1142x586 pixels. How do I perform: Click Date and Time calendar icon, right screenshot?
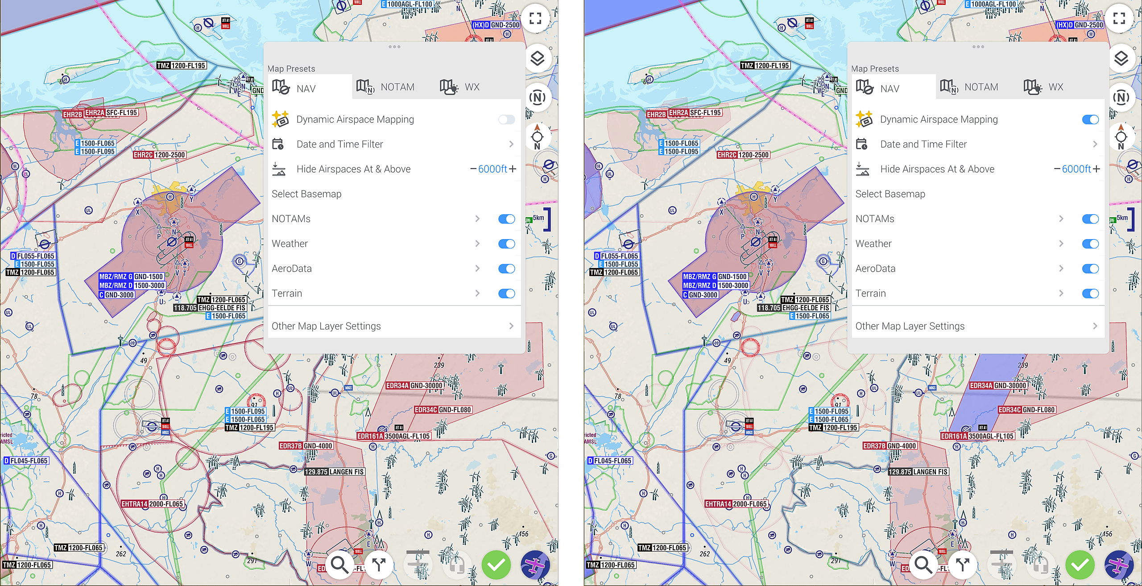tap(862, 144)
